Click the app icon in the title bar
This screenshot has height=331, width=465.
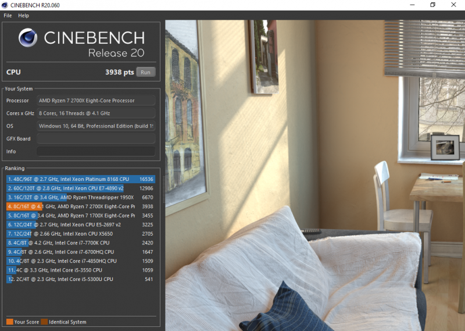pos(5,5)
